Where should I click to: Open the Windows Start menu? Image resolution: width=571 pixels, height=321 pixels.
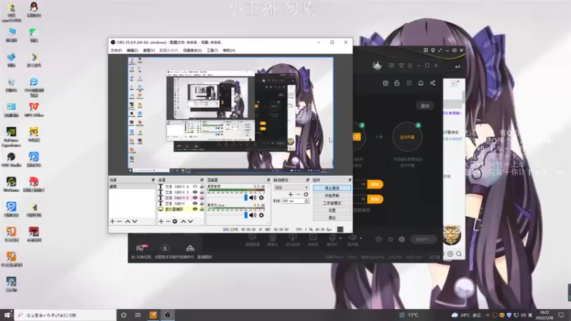coord(7,315)
